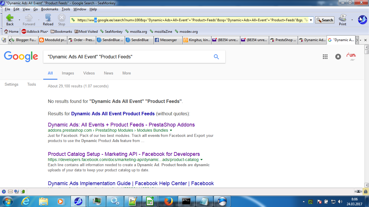The width and height of the screenshot is (369, 207).
Task: Open Google search Tools
Action: 32,85
